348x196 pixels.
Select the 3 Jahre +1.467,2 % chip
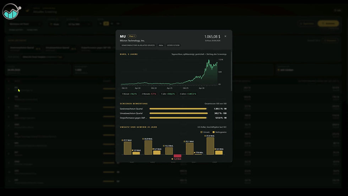188,94
